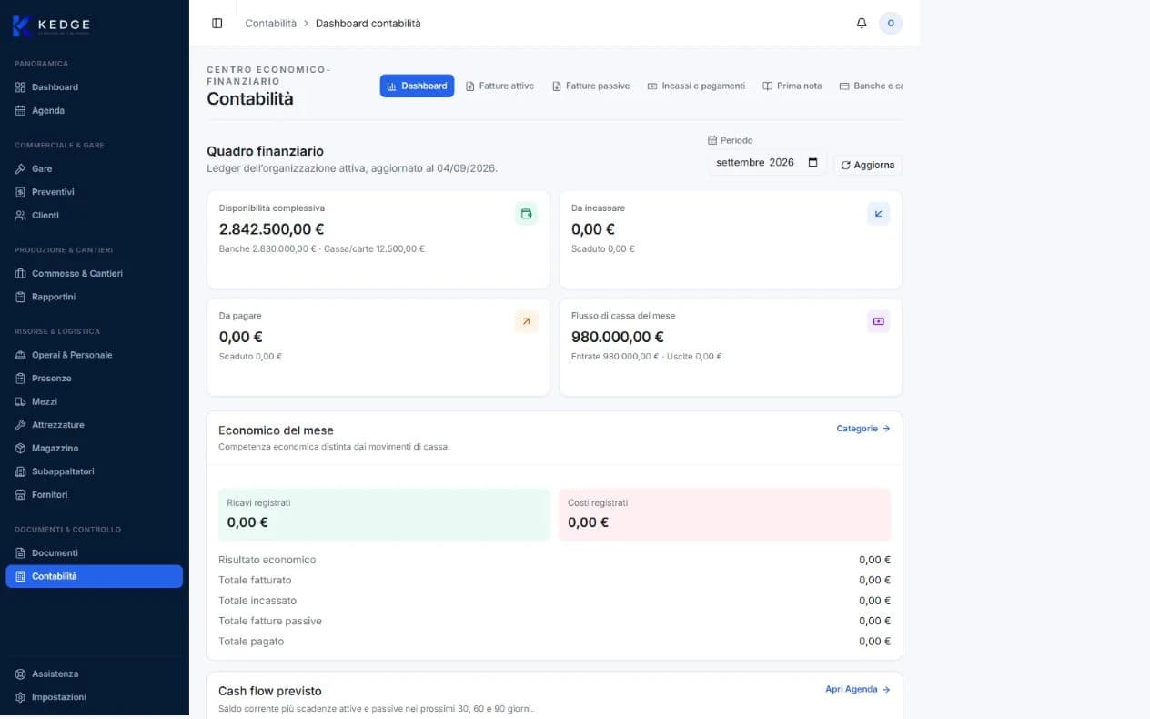1150x719 pixels.
Task: Click the Totale pagato row label
Action: 251,642
